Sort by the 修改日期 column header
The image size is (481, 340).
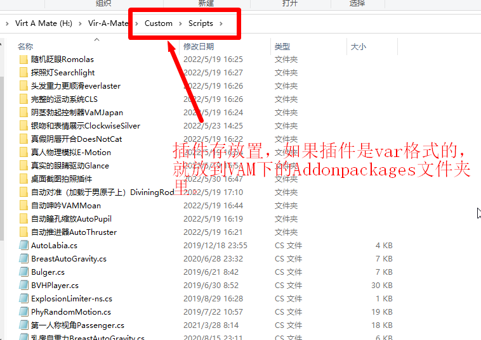[x=199, y=47]
